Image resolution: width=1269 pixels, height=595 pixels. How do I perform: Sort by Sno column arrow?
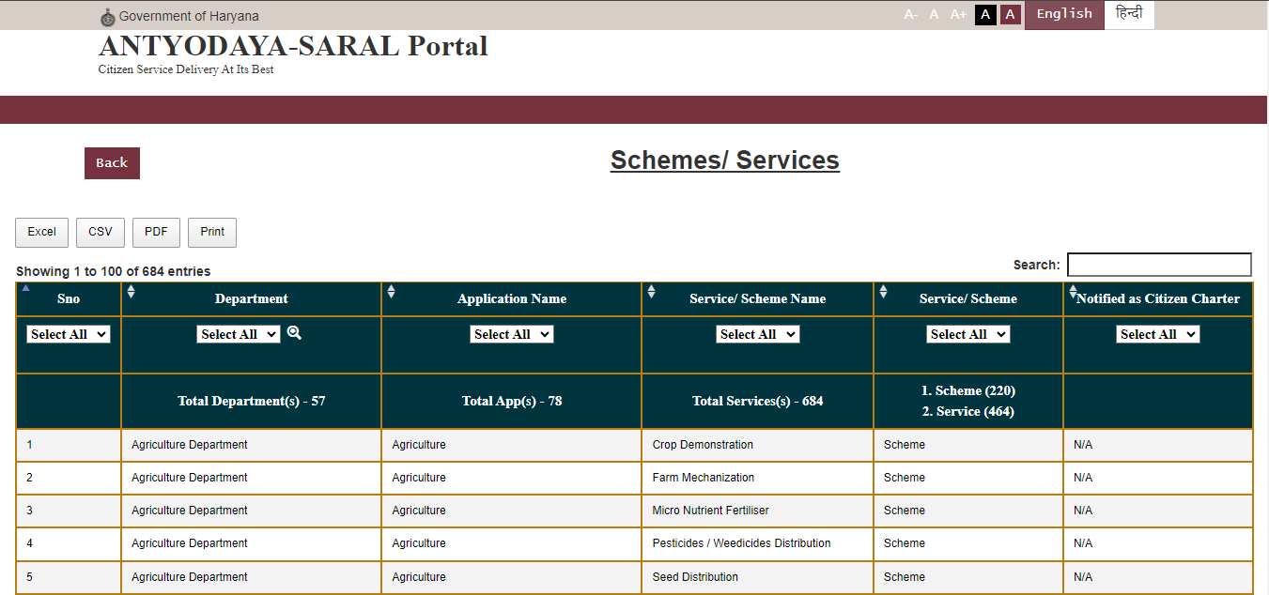(25, 288)
